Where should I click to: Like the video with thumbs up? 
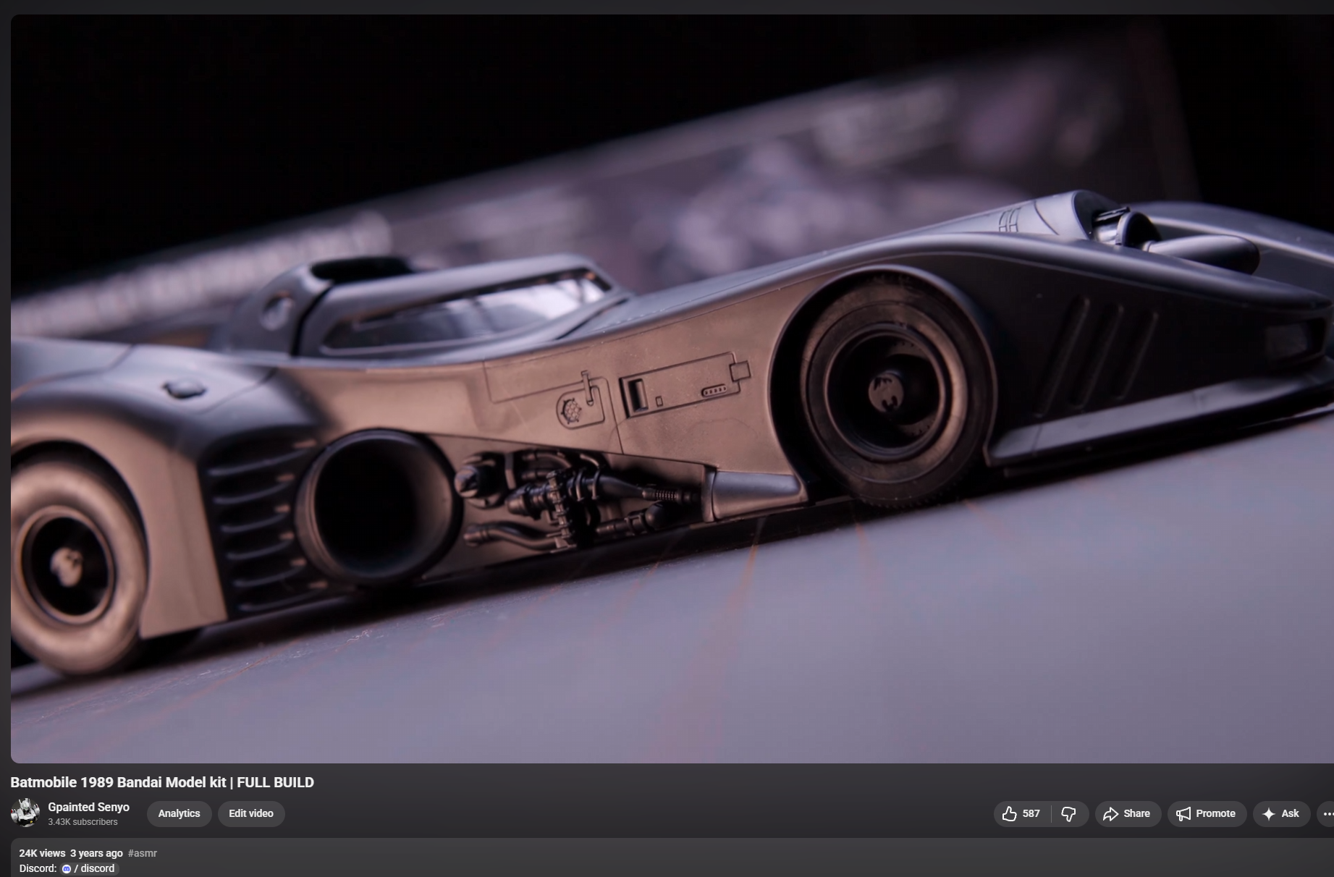pos(1022,814)
